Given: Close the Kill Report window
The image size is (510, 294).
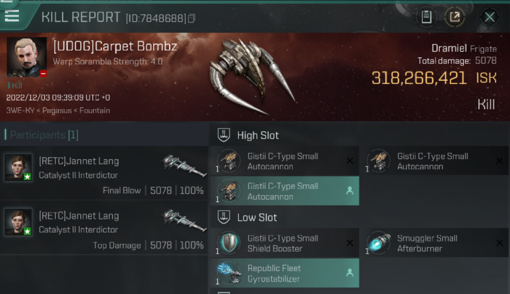Looking at the screenshot, I should [x=489, y=17].
